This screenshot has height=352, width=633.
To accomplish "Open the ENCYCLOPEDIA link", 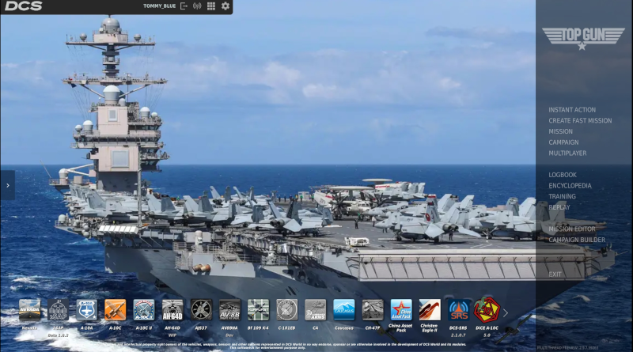I will [x=570, y=186].
